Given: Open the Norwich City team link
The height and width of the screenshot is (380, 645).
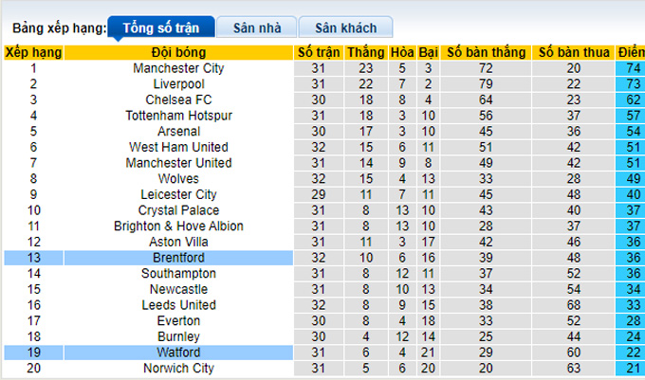Looking at the screenshot, I should [178, 369].
